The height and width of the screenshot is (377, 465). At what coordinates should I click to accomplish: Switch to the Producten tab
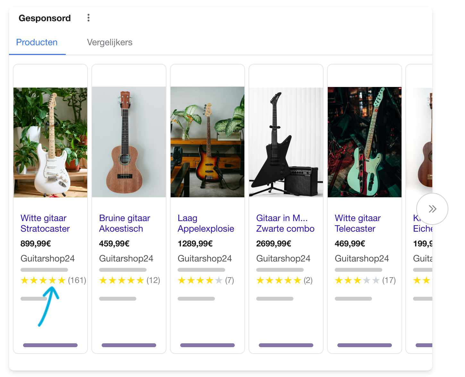[x=37, y=42]
